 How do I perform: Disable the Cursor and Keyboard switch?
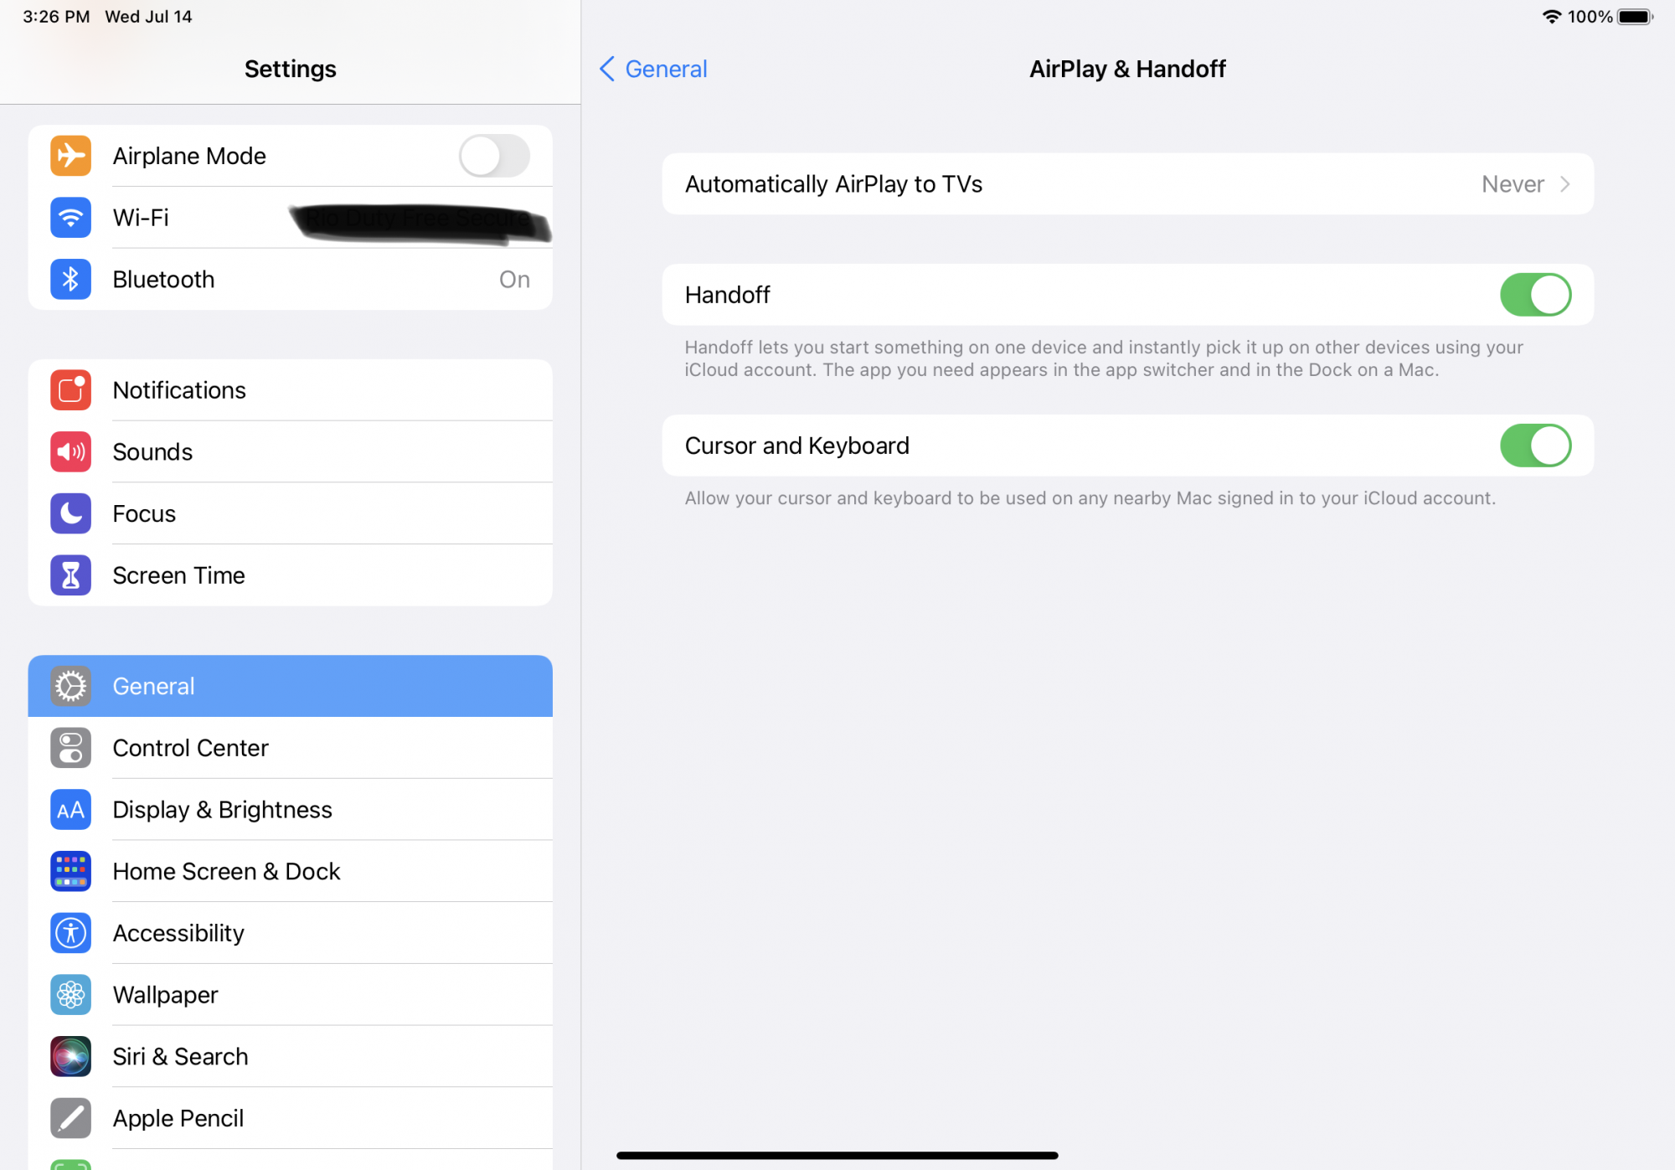(1534, 446)
